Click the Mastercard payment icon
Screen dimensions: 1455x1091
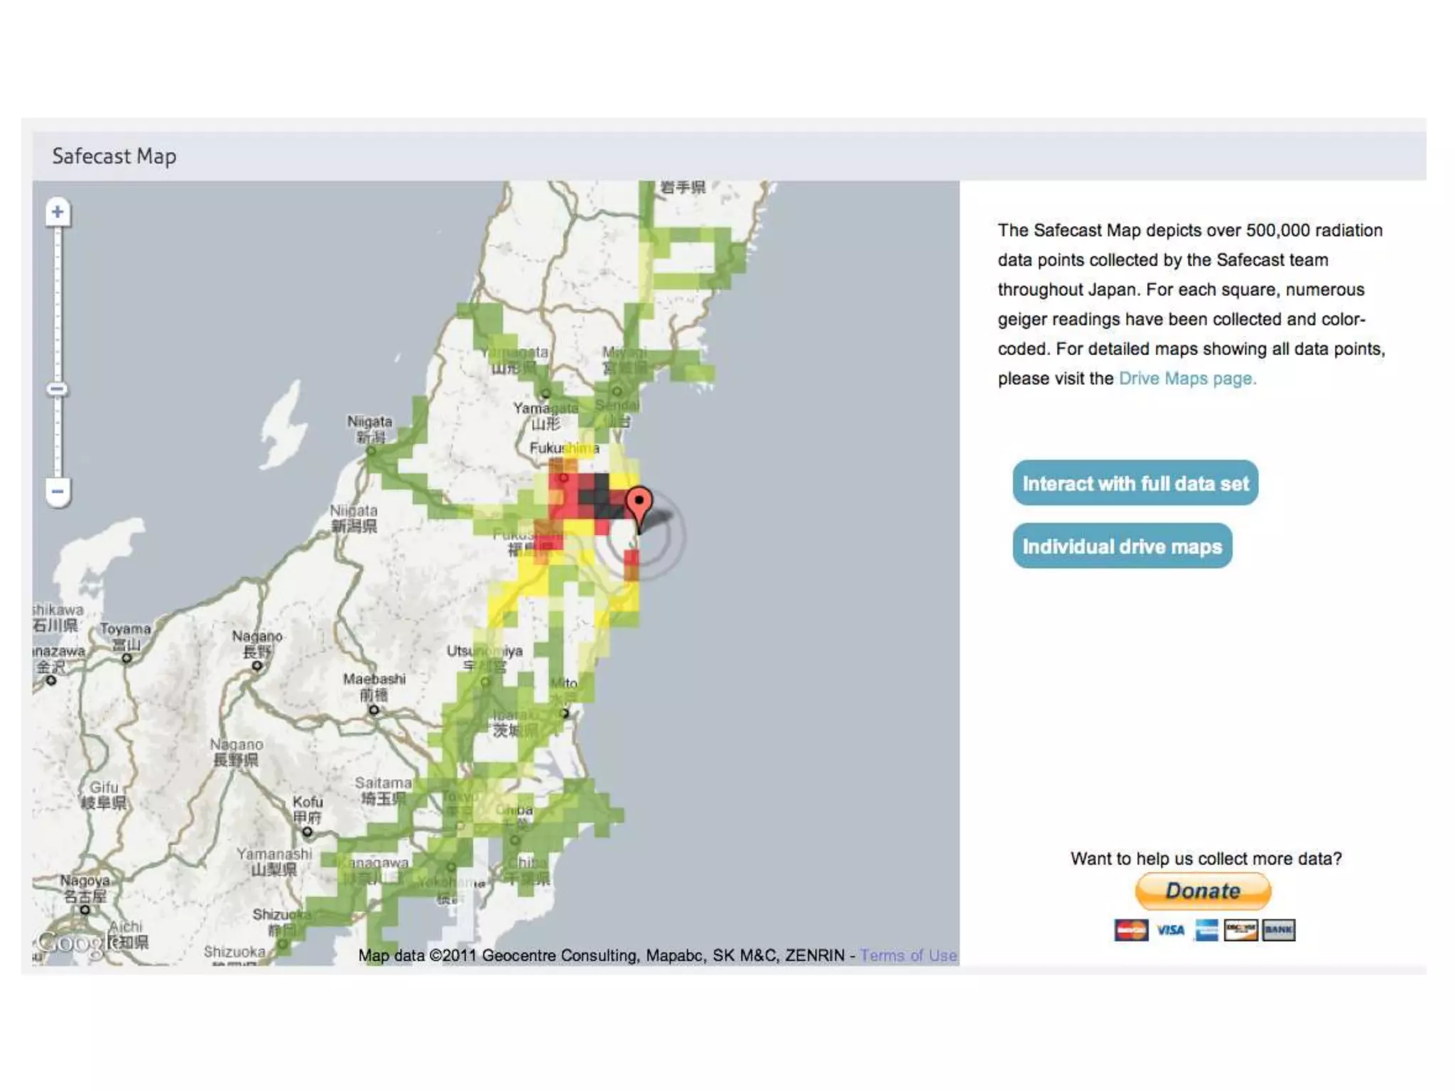[1130, 930]
